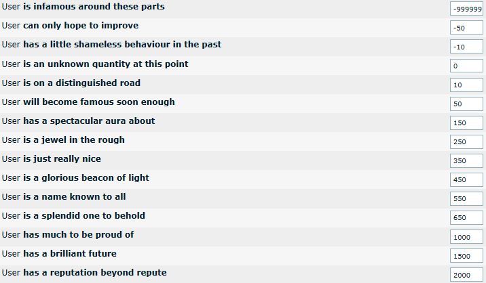Image resolution: width=486 pixels, height=283 pixels.
Task: Edit the reputation beyond repute field
Action: 466,275
